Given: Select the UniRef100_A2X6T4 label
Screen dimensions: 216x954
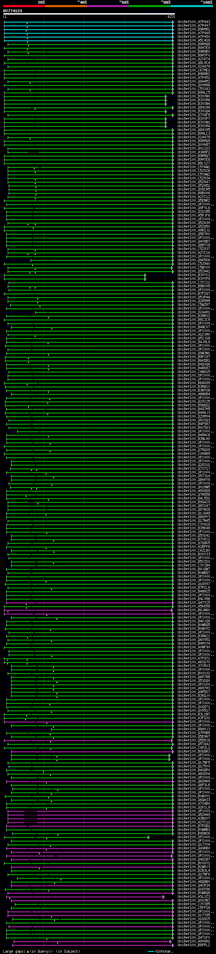Looking at the screenshot, I should [x=194, y=59].
